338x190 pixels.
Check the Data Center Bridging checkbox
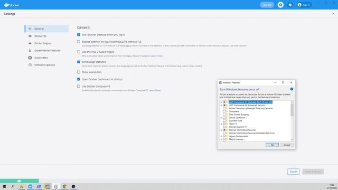[x=224, y=115]
